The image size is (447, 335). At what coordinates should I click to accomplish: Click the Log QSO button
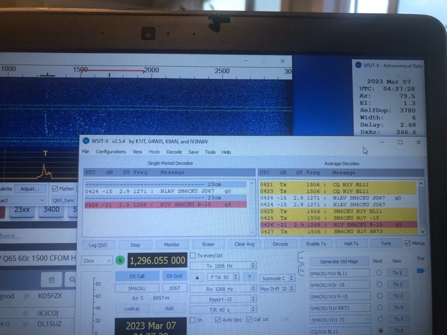[x=98, y=245]
